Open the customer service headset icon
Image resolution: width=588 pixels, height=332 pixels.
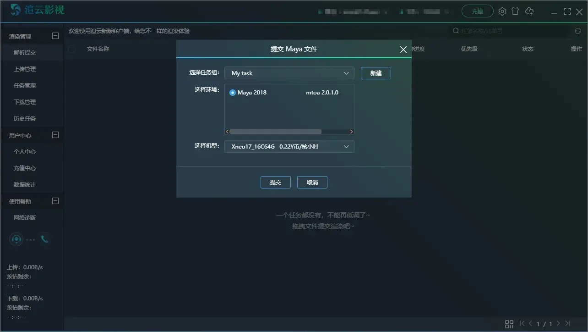[16, 239]
